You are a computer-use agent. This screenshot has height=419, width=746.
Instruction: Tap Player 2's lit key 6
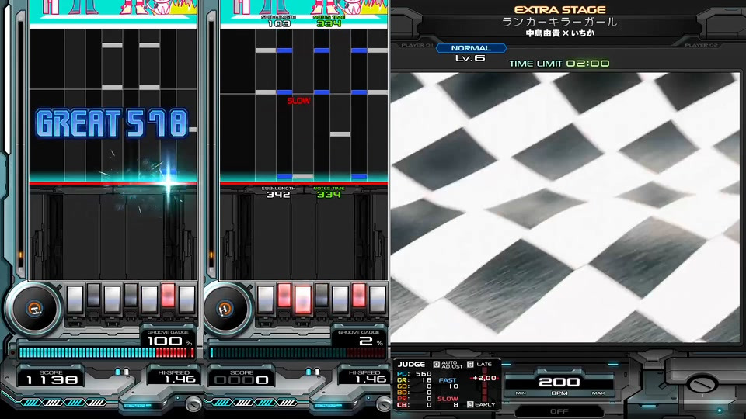359,296
